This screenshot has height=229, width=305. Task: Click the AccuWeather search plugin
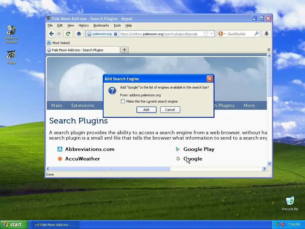point(83,159)
